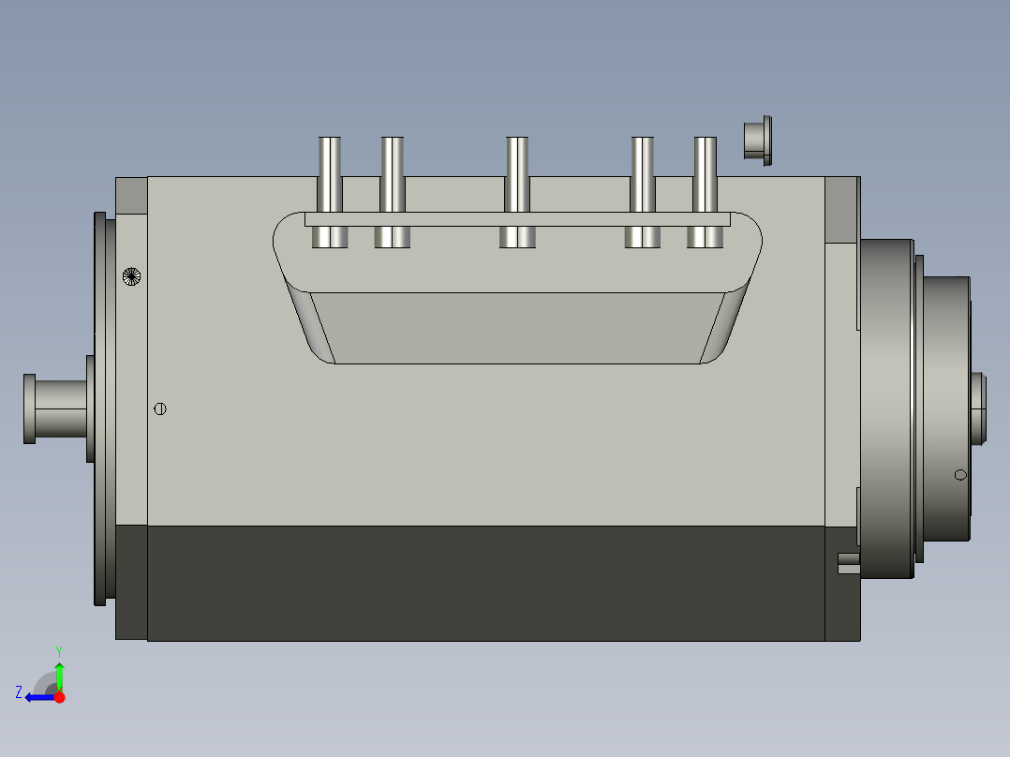Click the blue Z axis arrow of triad
The height and width of the screenshot is (757, 1010).
(x=38, y=698)
